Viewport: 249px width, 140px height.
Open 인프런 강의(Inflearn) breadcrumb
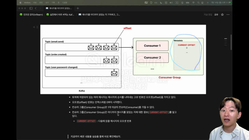[31, 15]
